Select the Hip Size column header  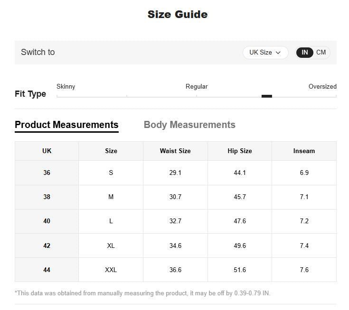click(239, 151)
